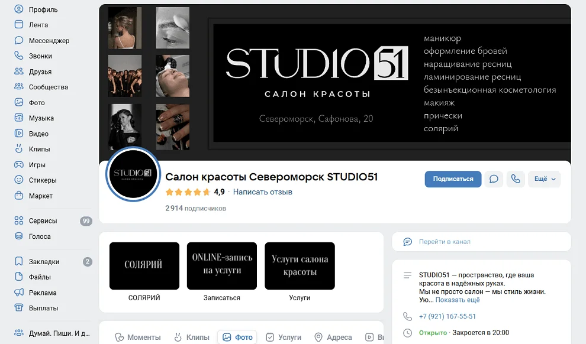Screen dimensions: 586x344
Task: Open the Ещё dropdown menu
Action: coord(545,179)
